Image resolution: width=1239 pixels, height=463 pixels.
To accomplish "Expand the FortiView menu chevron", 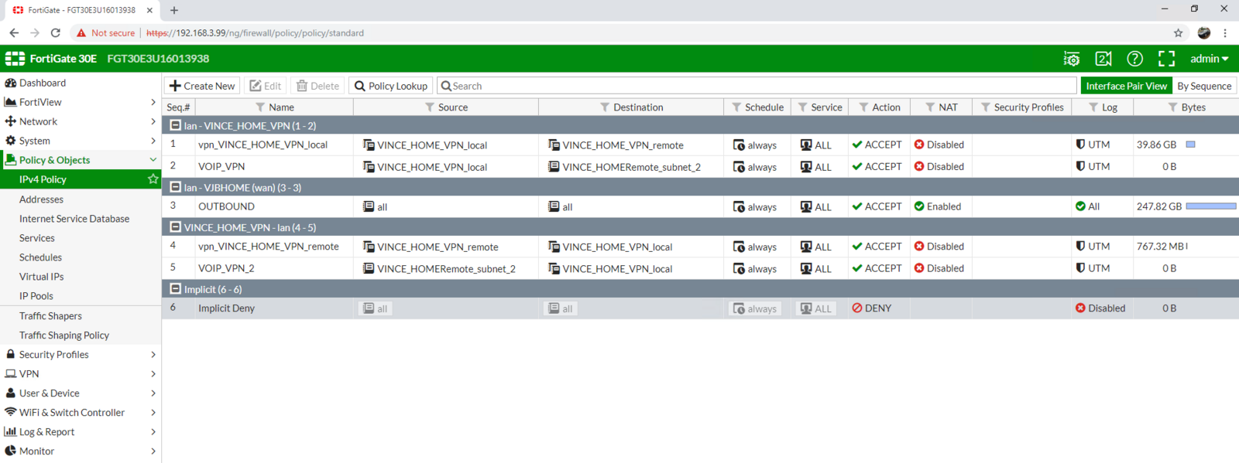I will 153,102.
